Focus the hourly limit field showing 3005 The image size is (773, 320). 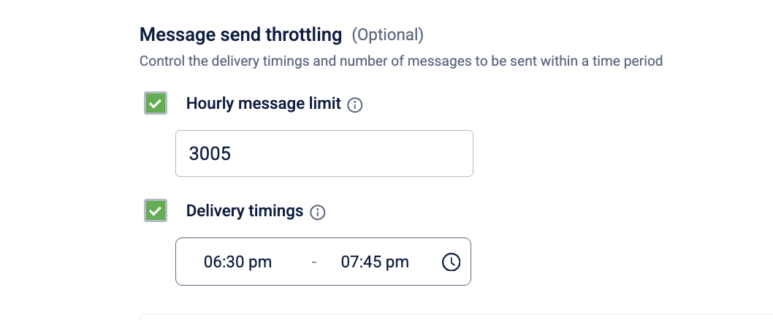point(324,153)
